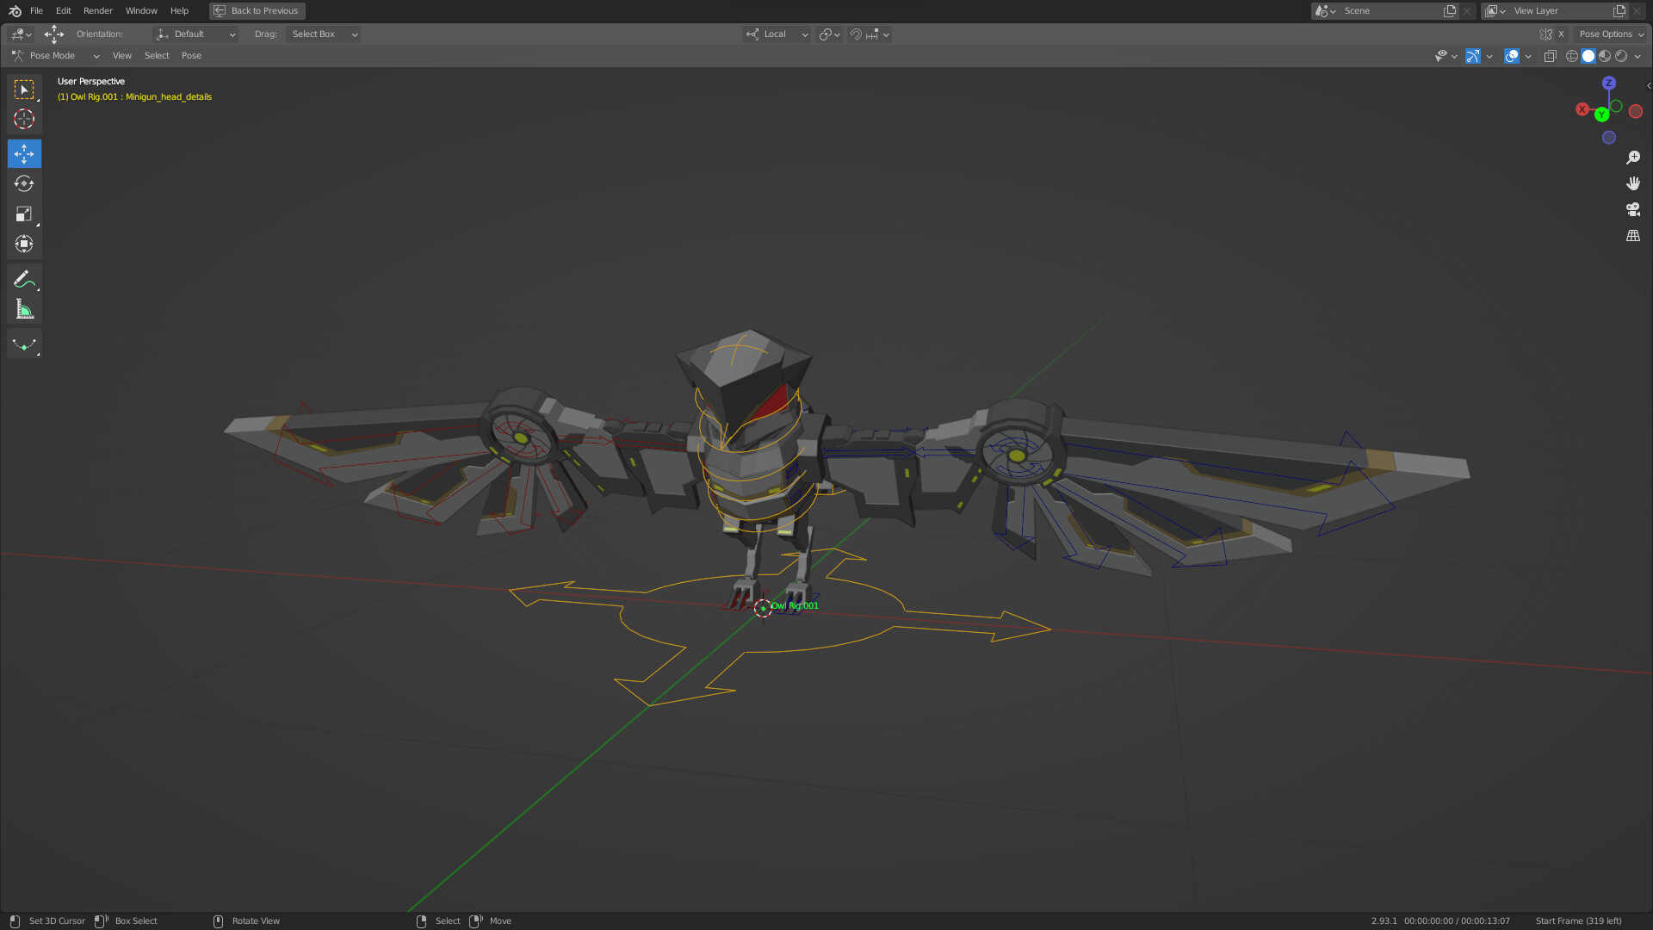Choose the Measure tool
Viewport: 1653px width, 930px height.
(24, 309)
